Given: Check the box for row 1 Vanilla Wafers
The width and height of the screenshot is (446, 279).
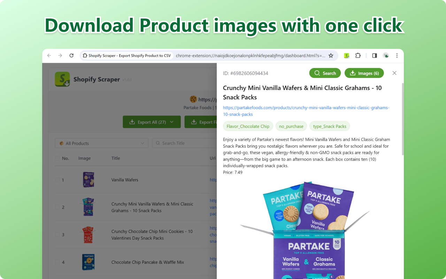Looking at the screenshot, I should [x=57, y=180].
